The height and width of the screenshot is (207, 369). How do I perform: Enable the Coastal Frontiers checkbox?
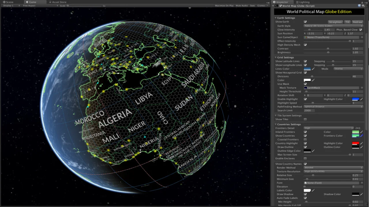[305, 139]
